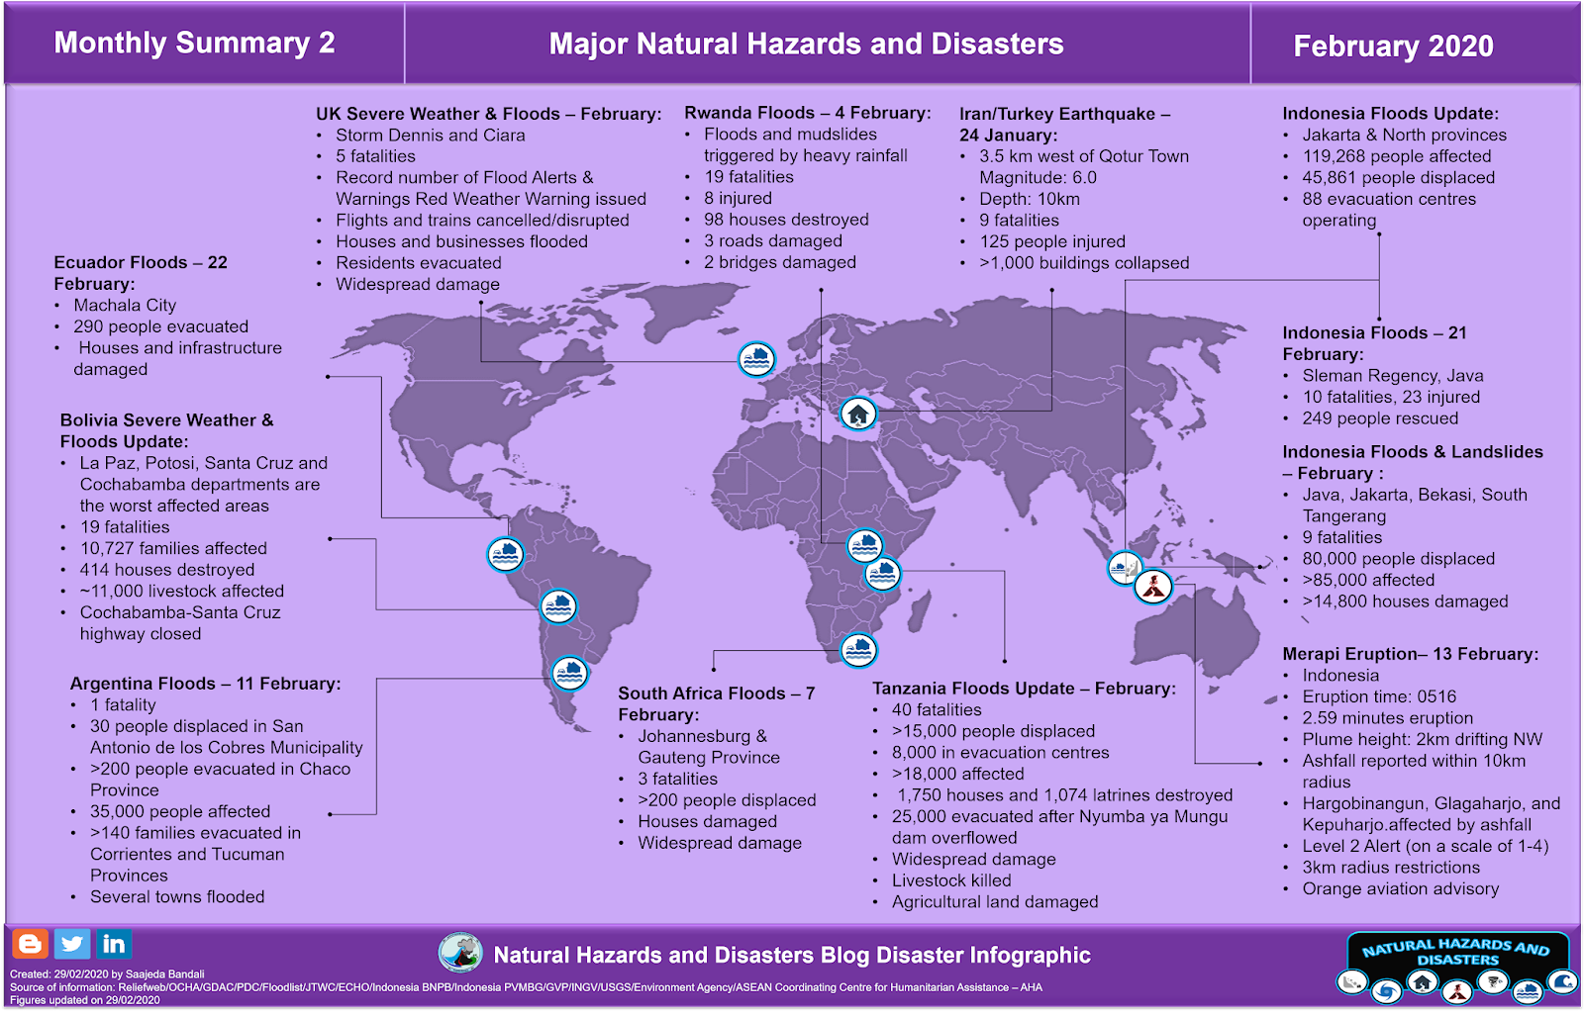Select the tsunami wave icon in the logo strip
1584x1018 pixels.
pos(1562,980)
